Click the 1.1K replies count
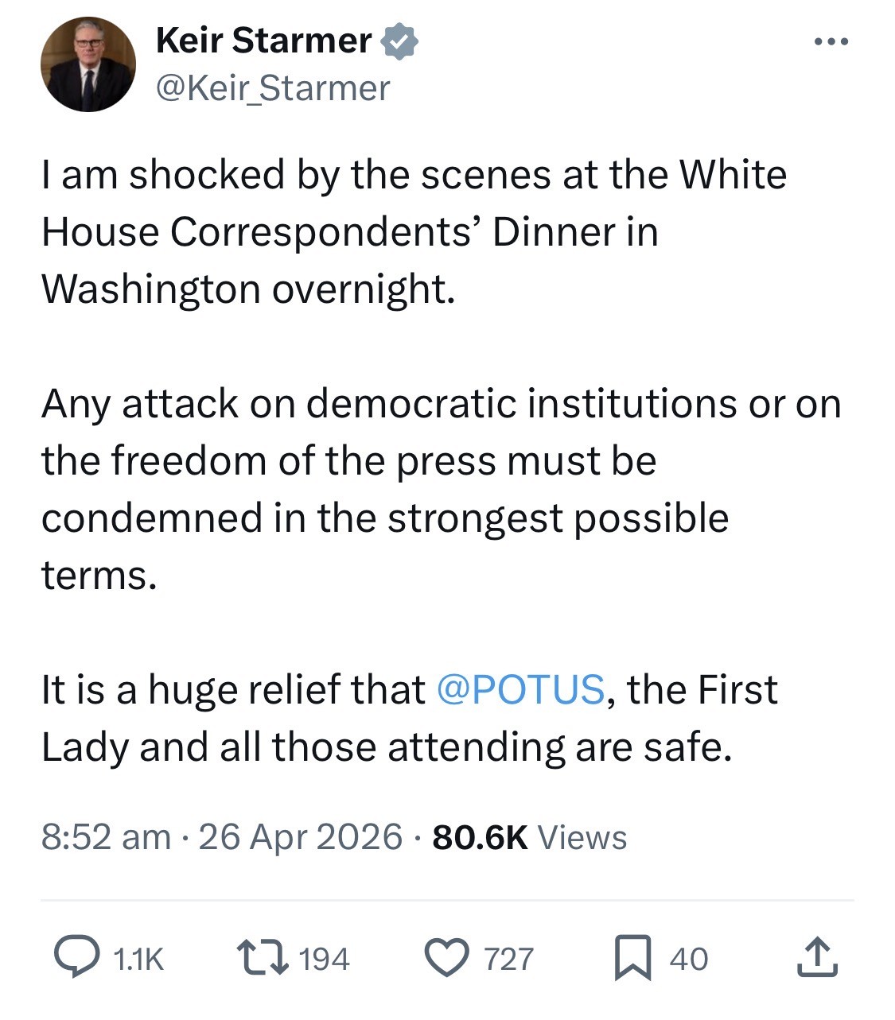Screen dimensions: 895x1020 tap(138, 959)
